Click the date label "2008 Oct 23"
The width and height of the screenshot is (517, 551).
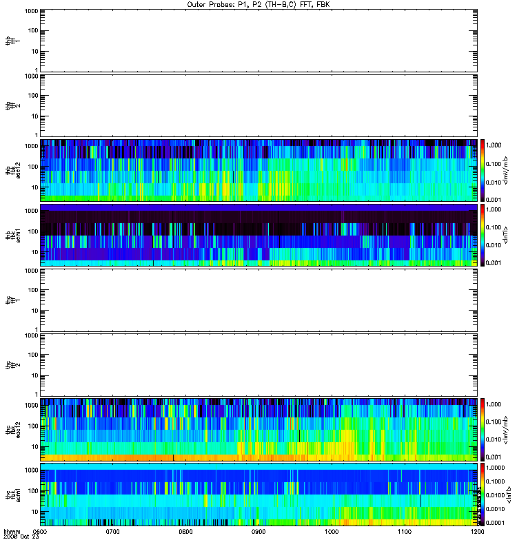point(21,537)
